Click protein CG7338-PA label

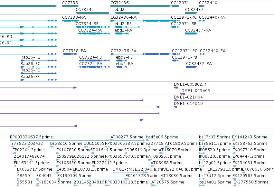(74, 51)
